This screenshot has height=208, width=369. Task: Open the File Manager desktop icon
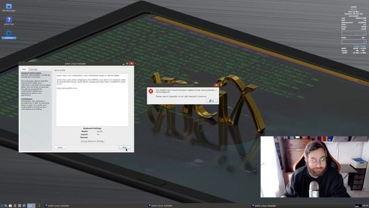point(9,8)
